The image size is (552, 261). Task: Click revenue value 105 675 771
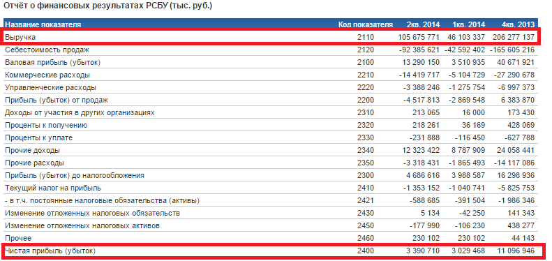click(x=419, y=38)
